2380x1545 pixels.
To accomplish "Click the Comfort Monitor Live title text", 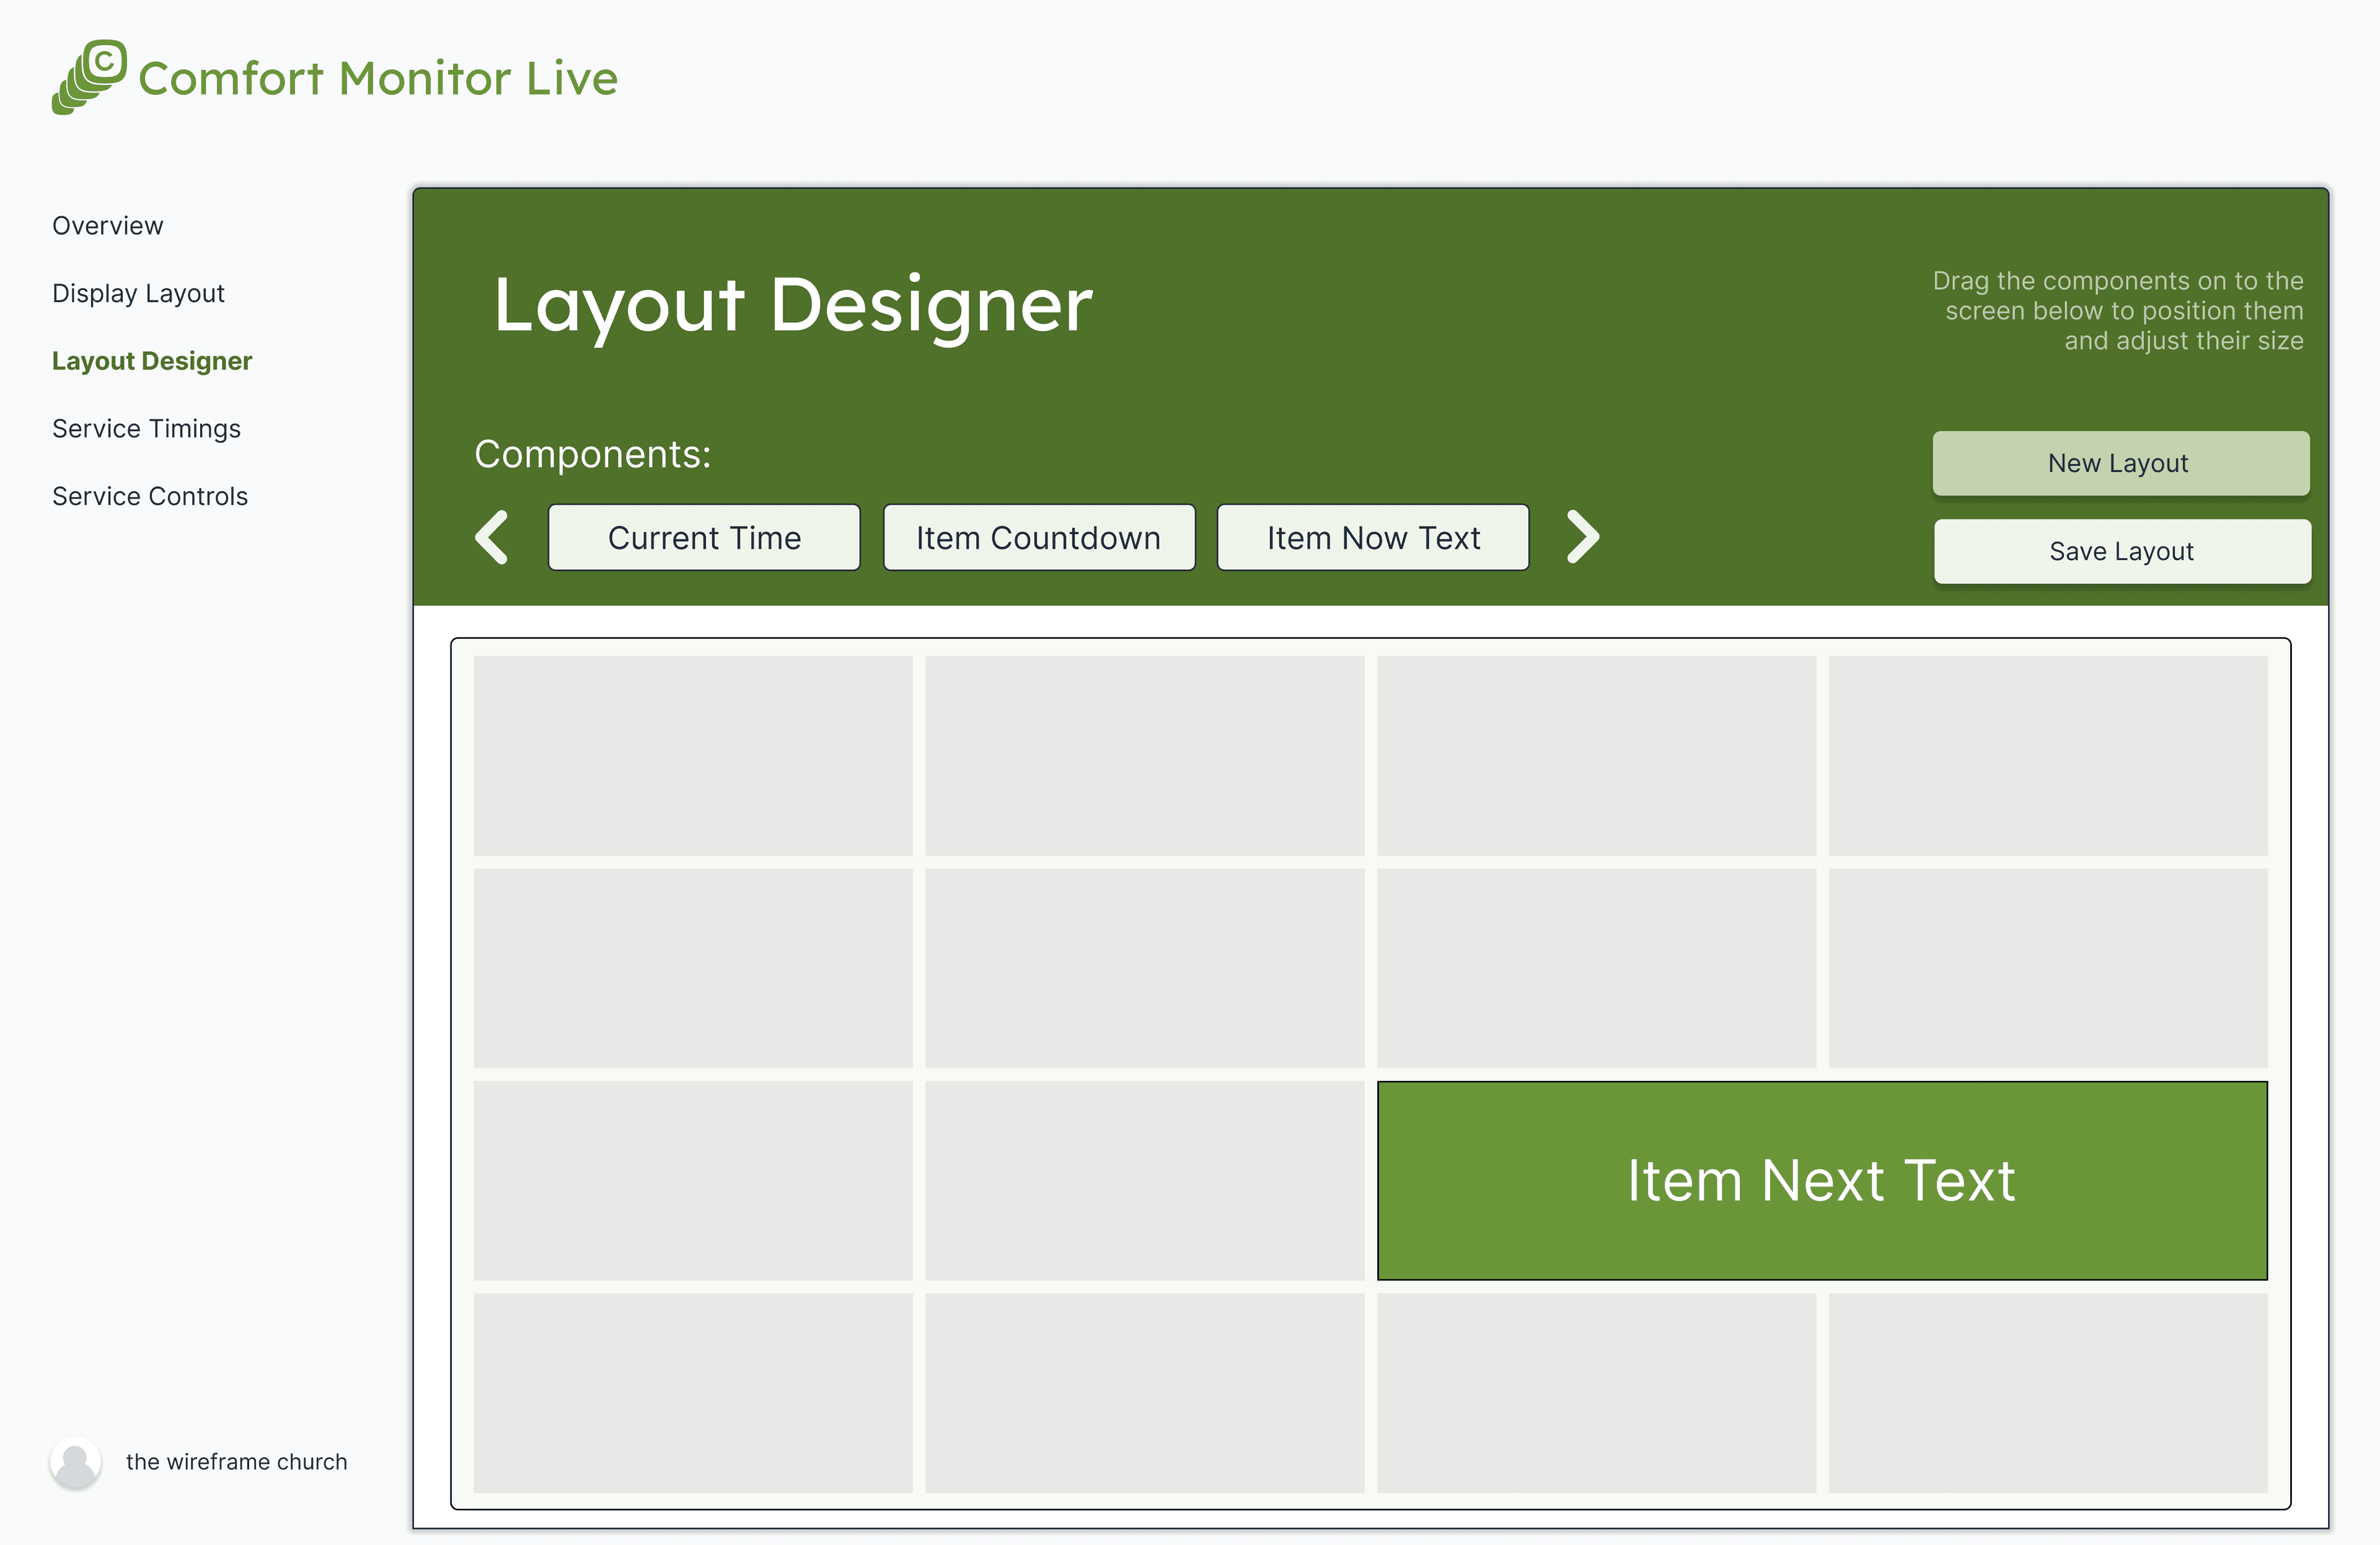I will click(x=378, y=78).
